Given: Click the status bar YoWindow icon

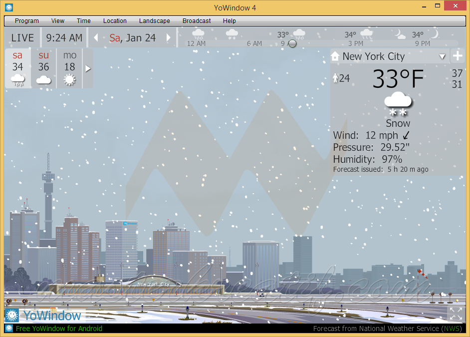Looking at the screenshot, I should point(9,329).
